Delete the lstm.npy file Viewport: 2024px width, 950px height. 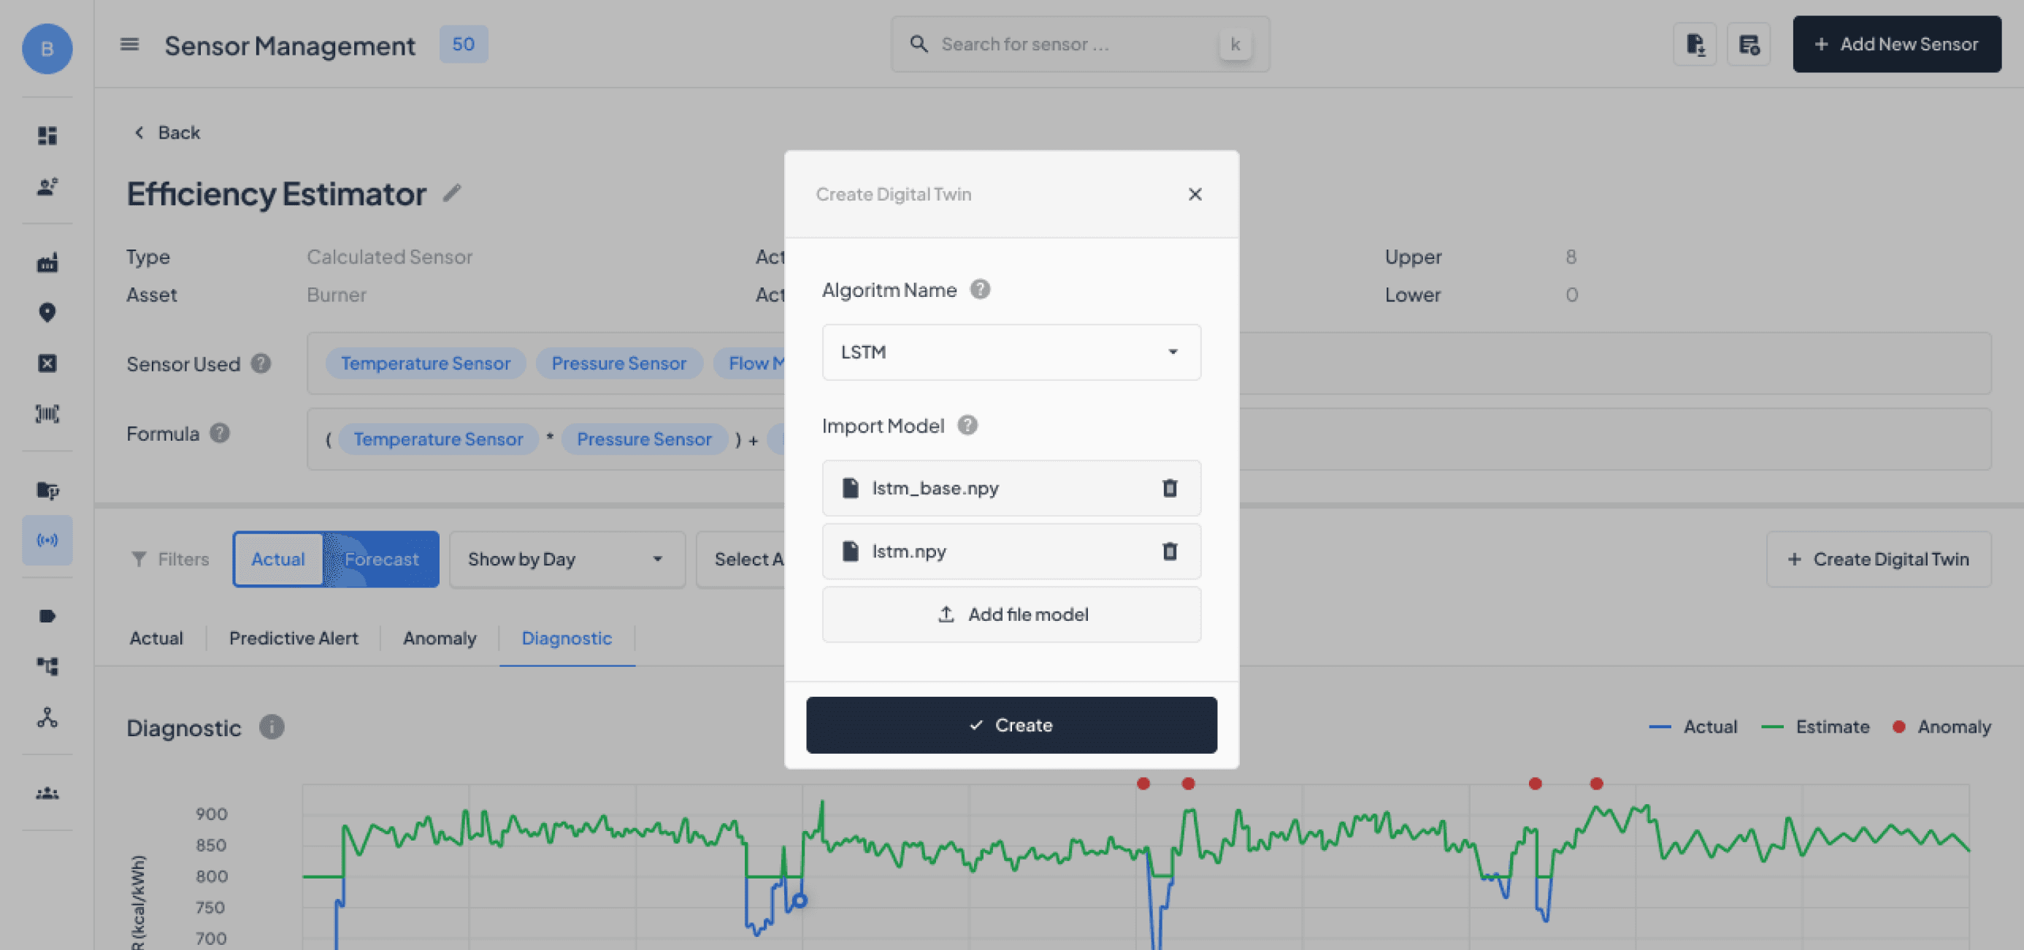click(1169, 552)
